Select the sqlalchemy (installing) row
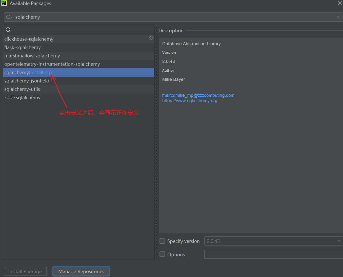343x277 pixels. point(78,72)
